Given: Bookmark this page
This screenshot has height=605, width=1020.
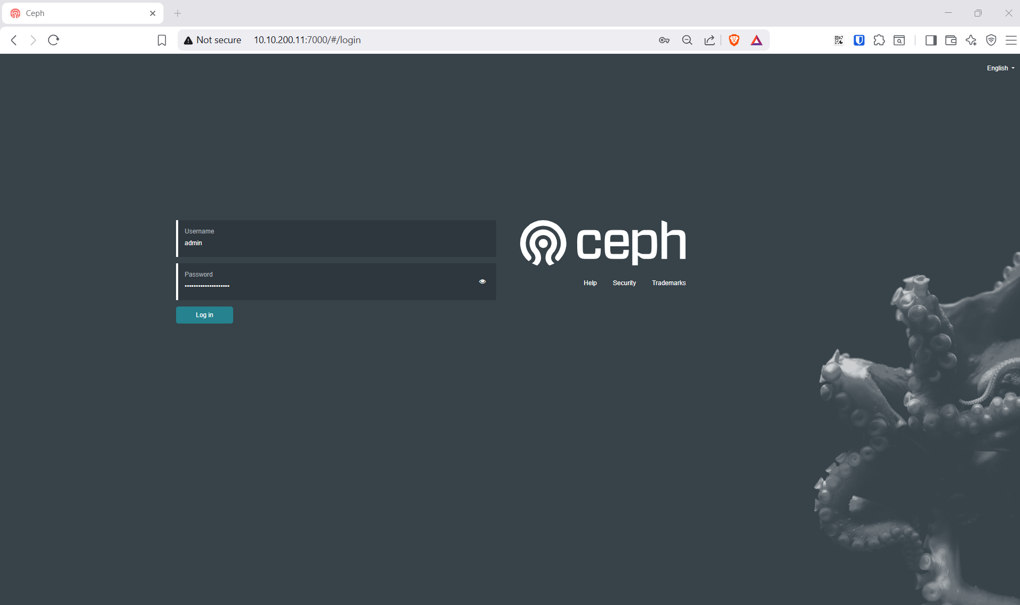Looking at the screenshot, I should click(162, 40).
